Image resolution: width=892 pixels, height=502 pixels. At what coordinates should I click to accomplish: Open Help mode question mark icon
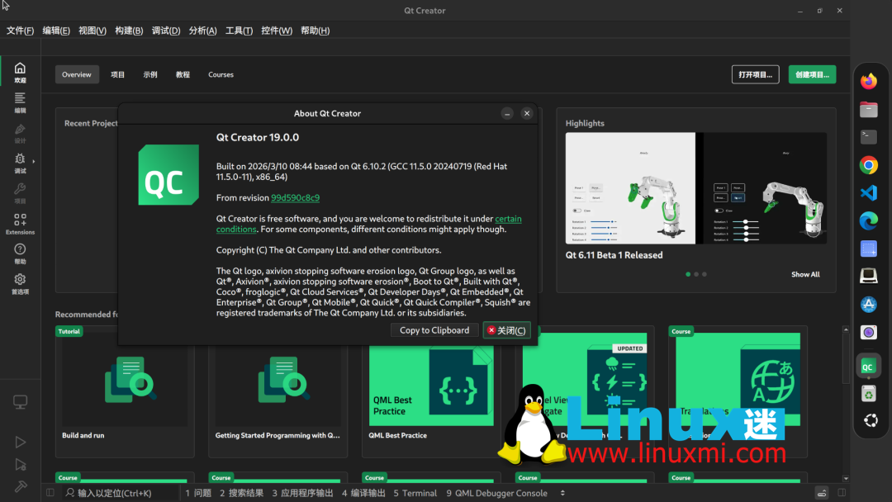(x=20, y=253)
